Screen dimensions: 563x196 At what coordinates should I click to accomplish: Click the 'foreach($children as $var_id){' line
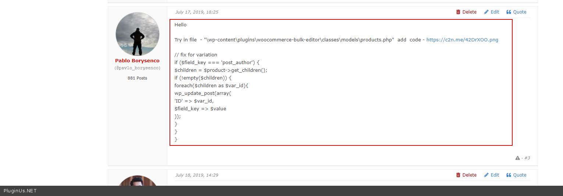click(211, 86)
